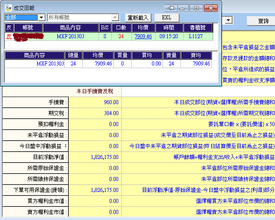Click the 時間 column header
Viewport: 275px width, 220px height.
click(169, 28)
